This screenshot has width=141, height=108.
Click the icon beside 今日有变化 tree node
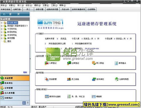[5, 29]
